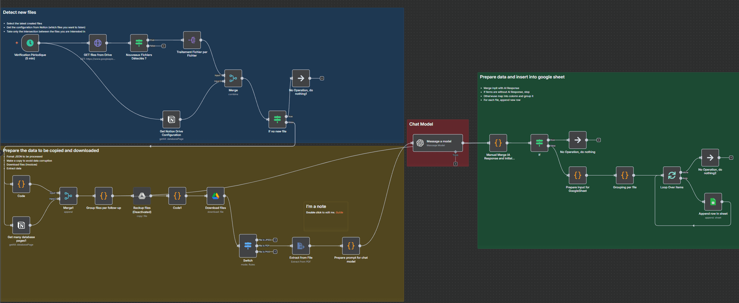Add node after No Operation, do nothing1
Image resolution: width=739 pixels, height=303 pixels.
pyautogui.click(x=322, y=78)
